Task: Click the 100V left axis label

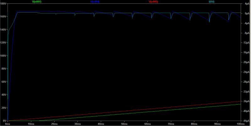Action: pyautogui.click(x=3, y=56)
